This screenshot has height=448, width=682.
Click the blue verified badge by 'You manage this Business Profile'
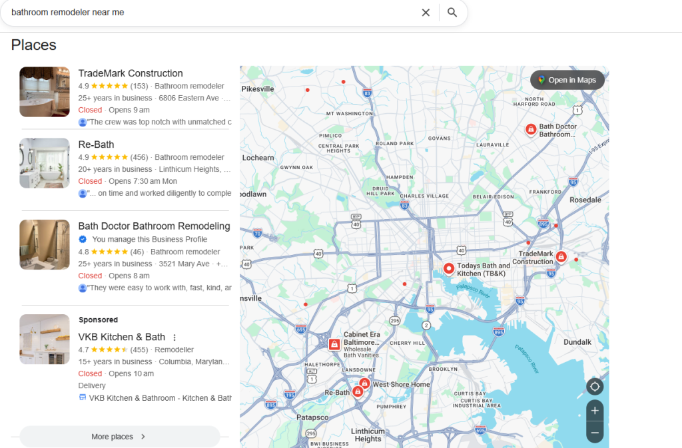pyautogui.click(x=83, y=239)
